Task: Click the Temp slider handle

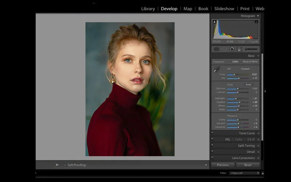Action: [x=234, y=75]
